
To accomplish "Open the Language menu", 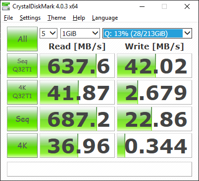I will [x=105, y=18].
